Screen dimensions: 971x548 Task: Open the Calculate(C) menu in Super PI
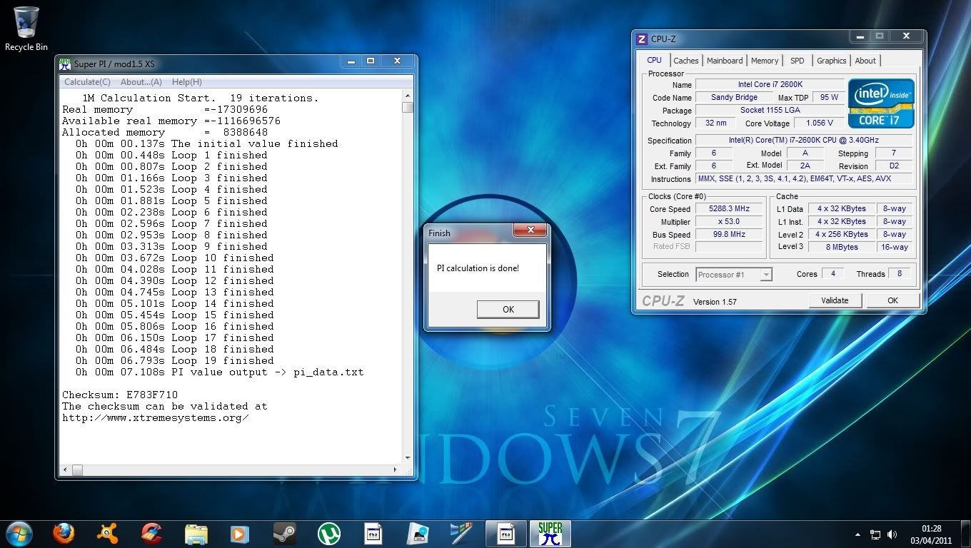tap(87, 82)
